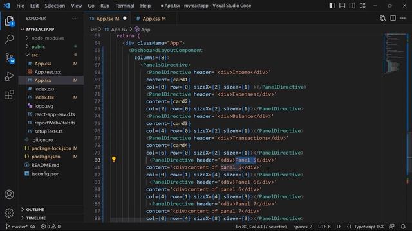Click the master branch in status bar
The image size is (412, 231).
tap(17, 227)
